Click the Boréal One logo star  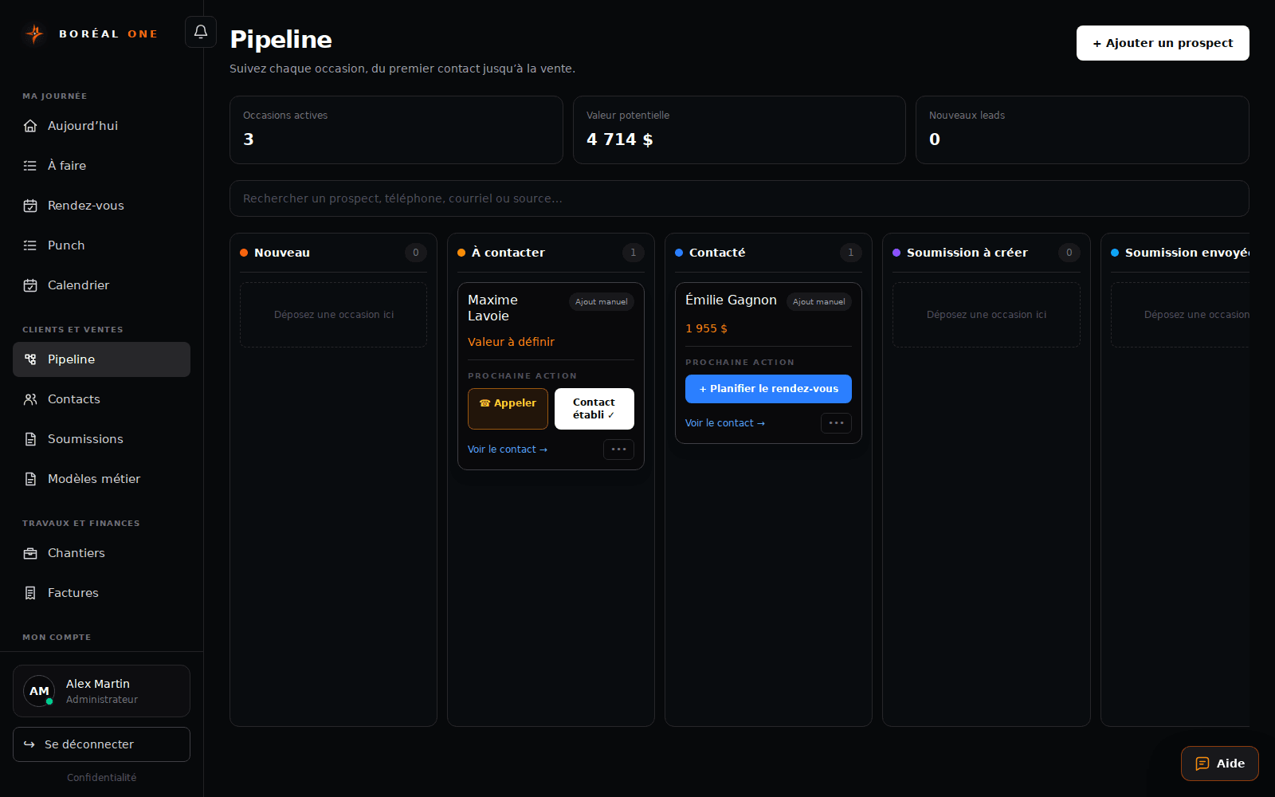tap(34, 33)
